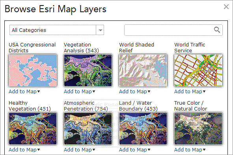Add Atmospheric Penetration (754) to map
This screenshot has height=155, width=233.
pyautogui.click(x=79, y=150)
